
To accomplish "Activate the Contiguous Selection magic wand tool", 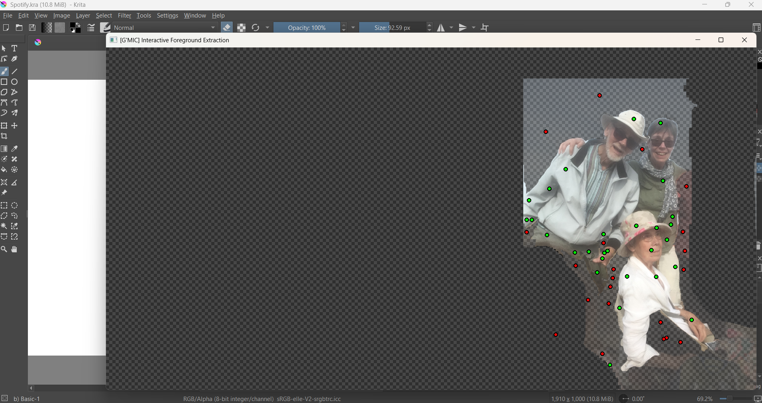I will pos(4,226).
